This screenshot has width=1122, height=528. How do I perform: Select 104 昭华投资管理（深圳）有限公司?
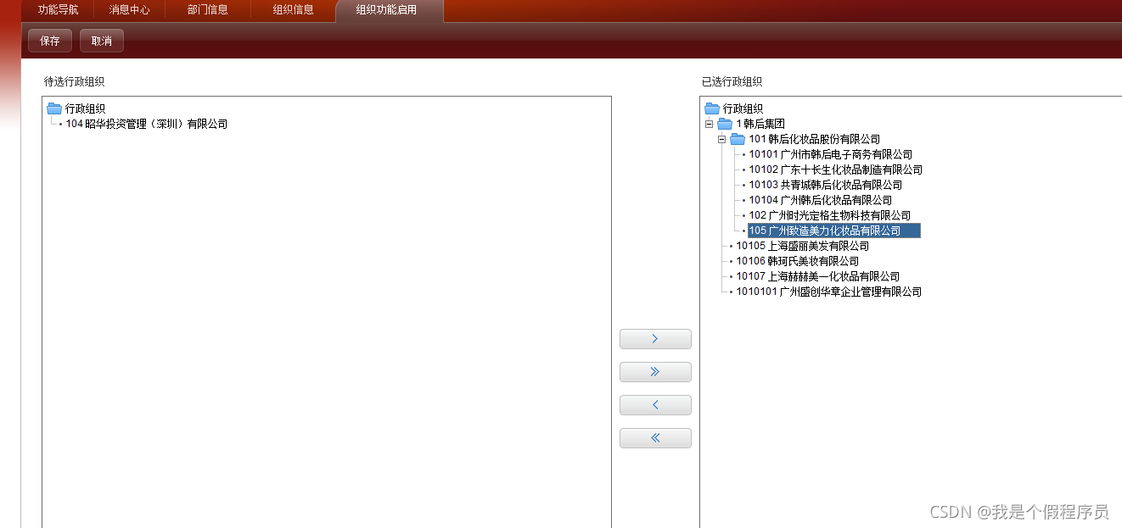(147, 124)
